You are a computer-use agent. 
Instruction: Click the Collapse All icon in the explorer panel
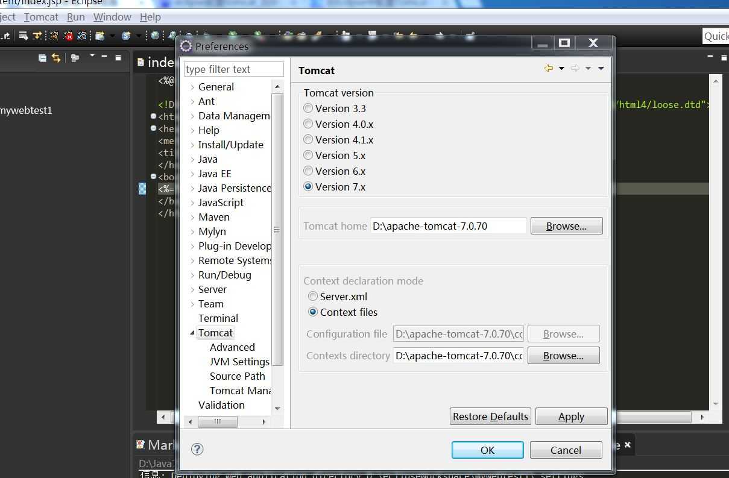pyautogui.click(x=42, y=58)
